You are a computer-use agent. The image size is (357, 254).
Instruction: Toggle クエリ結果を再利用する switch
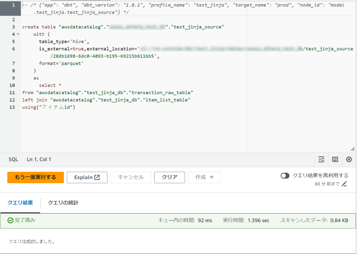click(285, 175)
